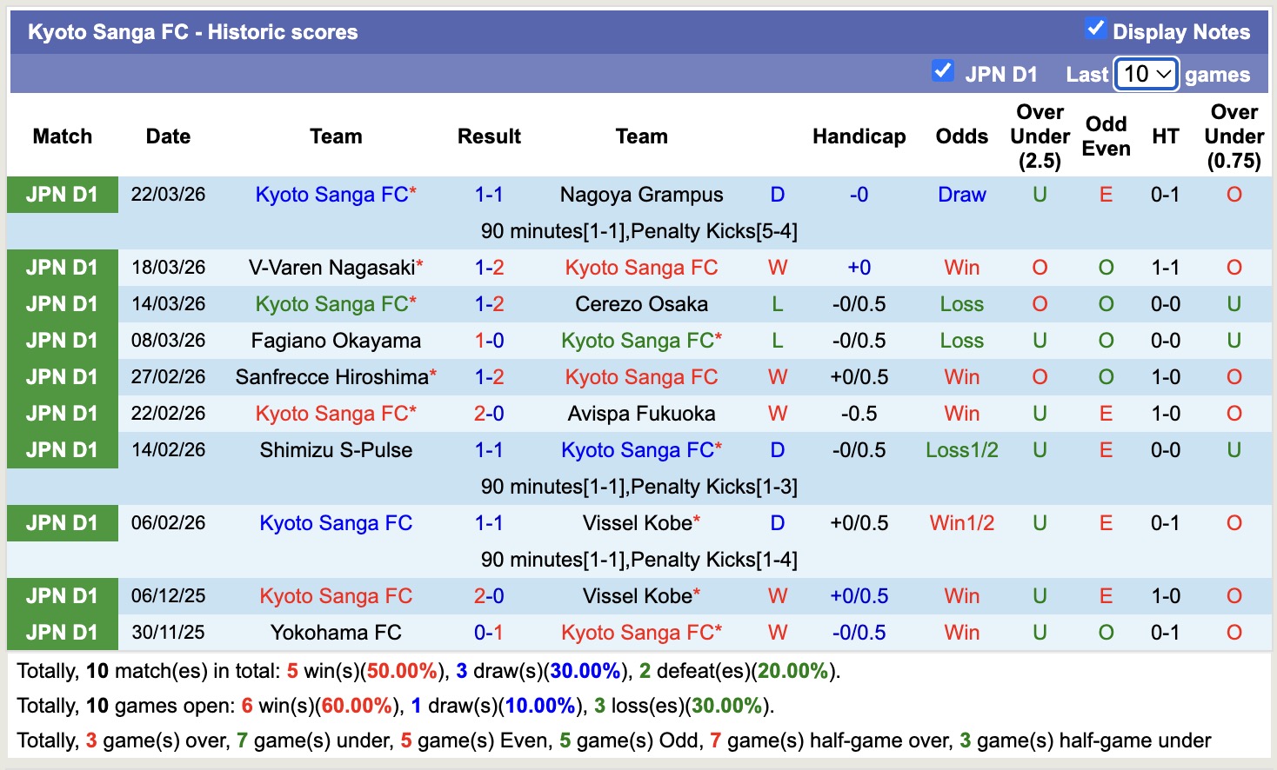1277x770 pixels.
Task: Open the Shimizu S-Pulse team link
Action: (x=335, y=449)
